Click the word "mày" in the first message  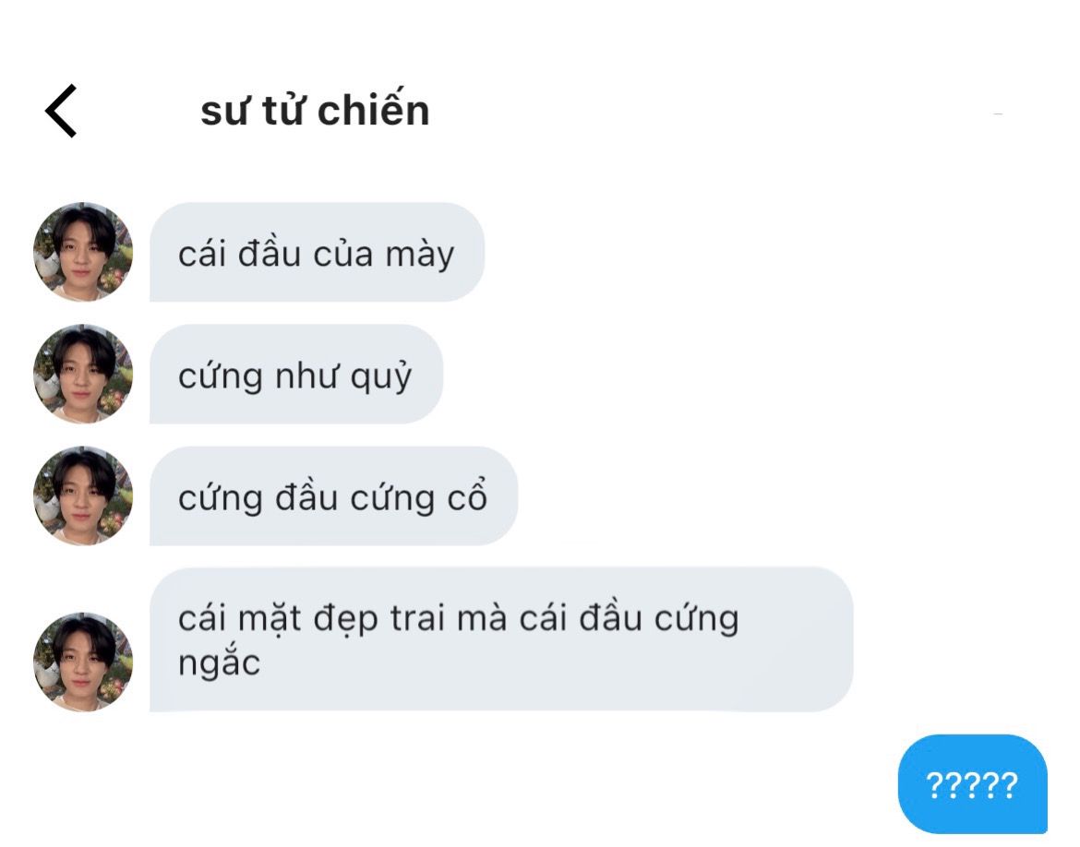[x=420, y=256]
